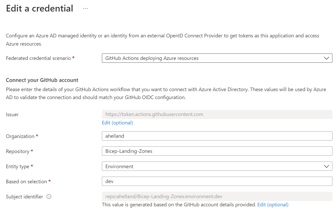Click the Entity type label
This screenshot has width=336, height=213.
click(17, 166)
